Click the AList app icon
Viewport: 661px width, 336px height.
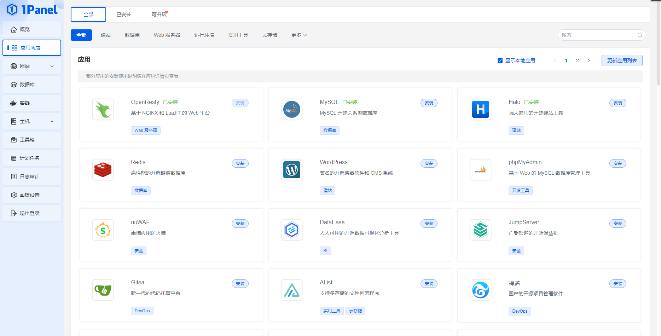click(x=292, y=290)
